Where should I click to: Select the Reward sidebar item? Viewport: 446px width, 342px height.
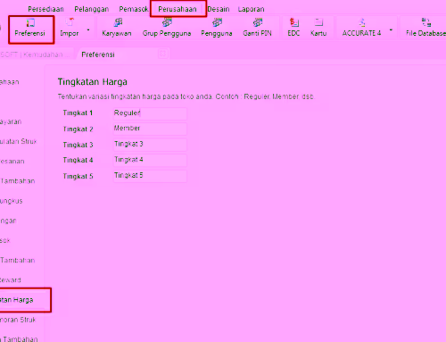pos(11,280)
